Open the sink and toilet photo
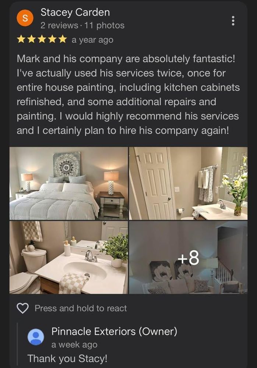 pos(68,258)
